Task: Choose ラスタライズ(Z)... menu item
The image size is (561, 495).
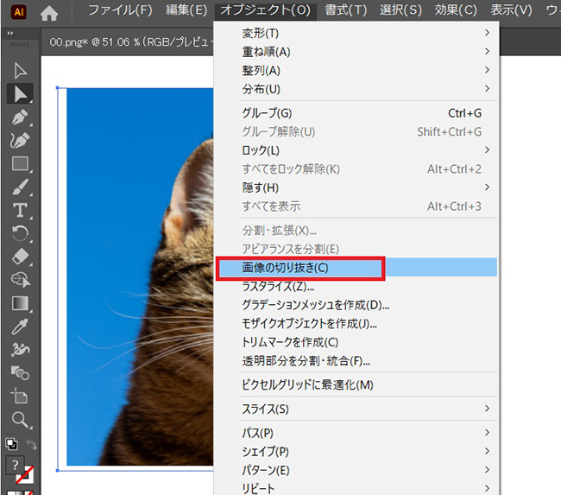Action: coord(356,286)
